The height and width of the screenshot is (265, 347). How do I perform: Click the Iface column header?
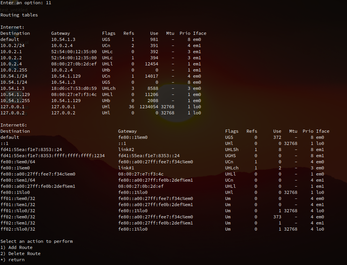(x=199, y=33)
